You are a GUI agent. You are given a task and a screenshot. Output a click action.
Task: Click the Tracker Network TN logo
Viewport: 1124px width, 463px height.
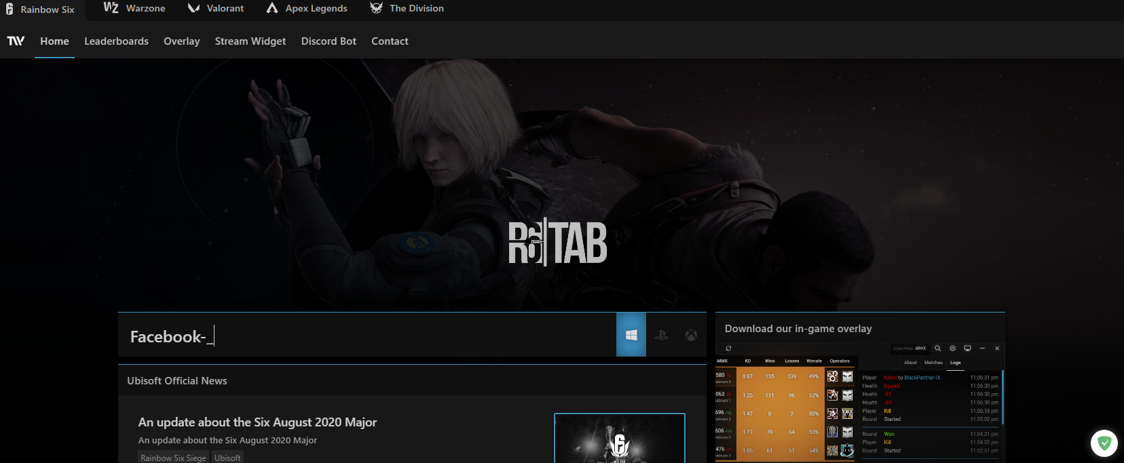point(16,41)
